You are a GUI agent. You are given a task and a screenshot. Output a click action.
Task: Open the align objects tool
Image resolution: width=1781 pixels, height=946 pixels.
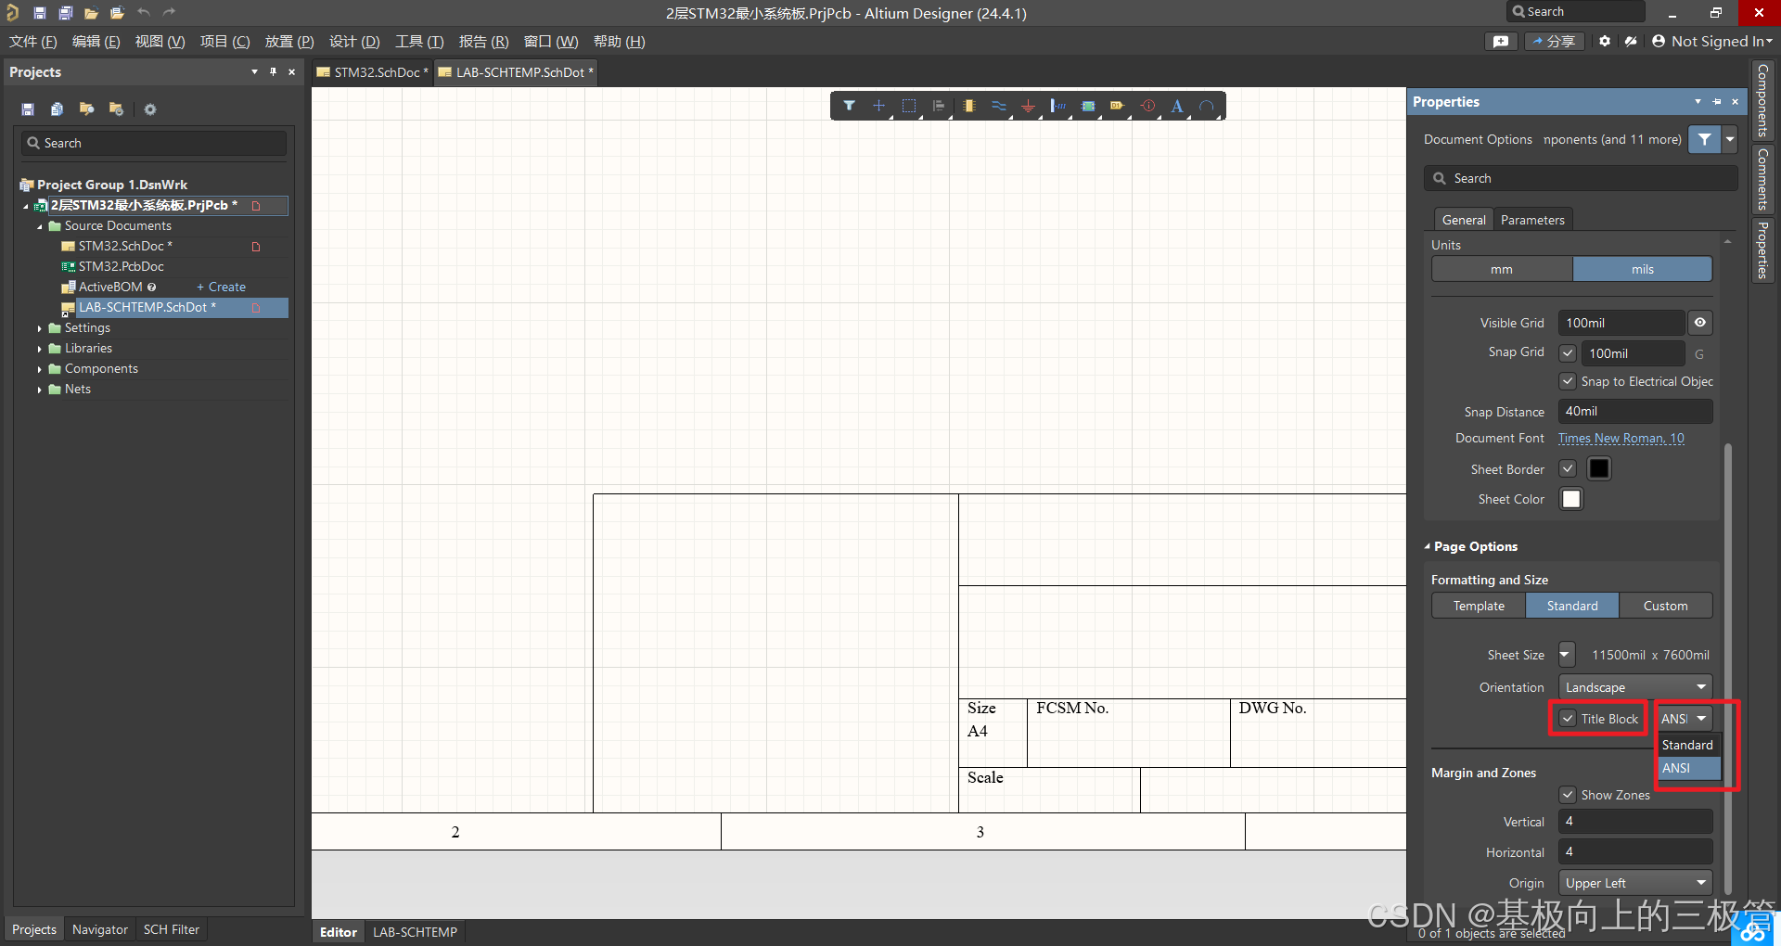click(939, 106)
